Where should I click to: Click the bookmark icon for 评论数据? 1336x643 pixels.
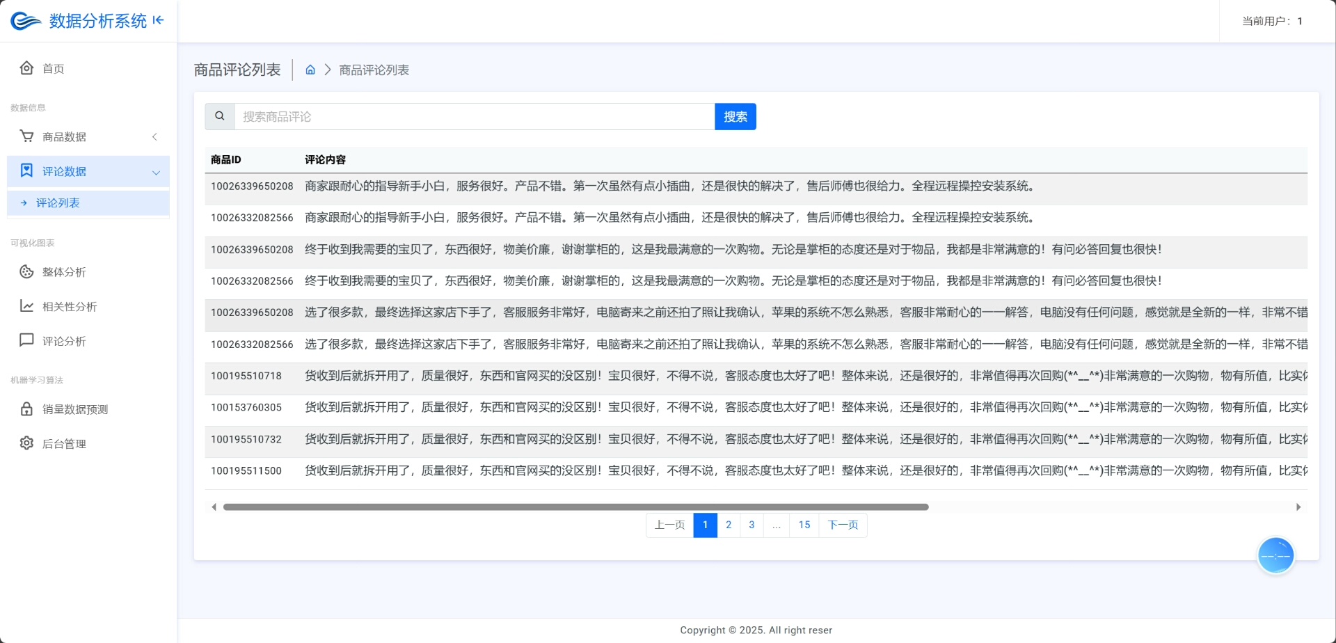pos(26,170)
